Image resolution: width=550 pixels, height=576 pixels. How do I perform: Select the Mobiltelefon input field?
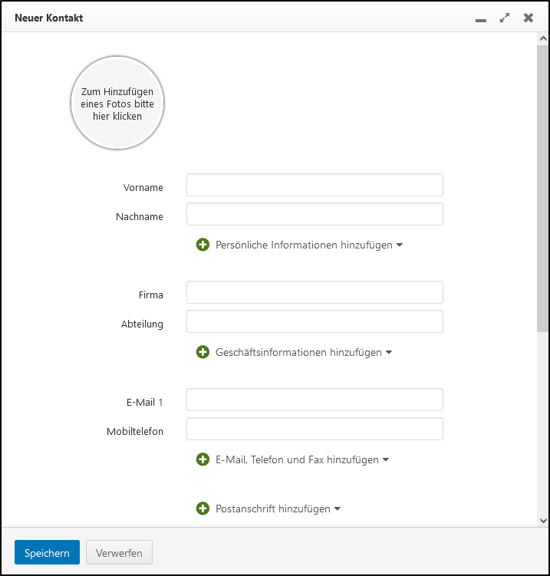[315, 429]
